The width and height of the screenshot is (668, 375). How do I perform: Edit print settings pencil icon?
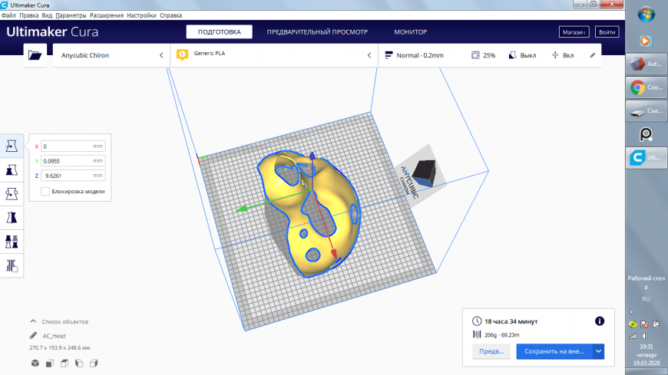click(x=593, y=55)
